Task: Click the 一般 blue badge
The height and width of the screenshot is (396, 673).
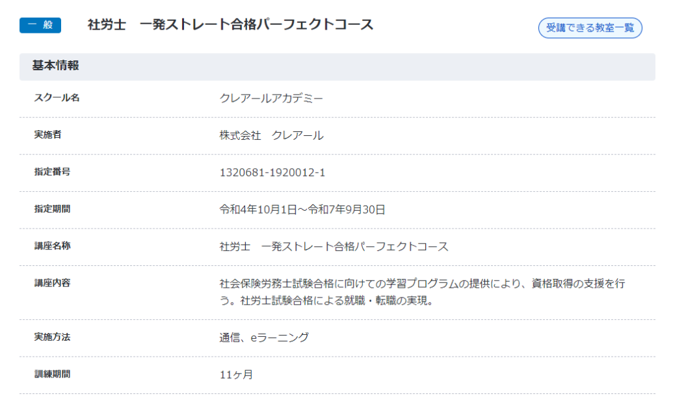Action: pyautogui.click(x=40, y=25)
